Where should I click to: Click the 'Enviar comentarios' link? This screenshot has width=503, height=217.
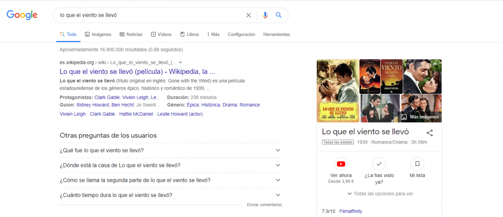click(264, 205)
